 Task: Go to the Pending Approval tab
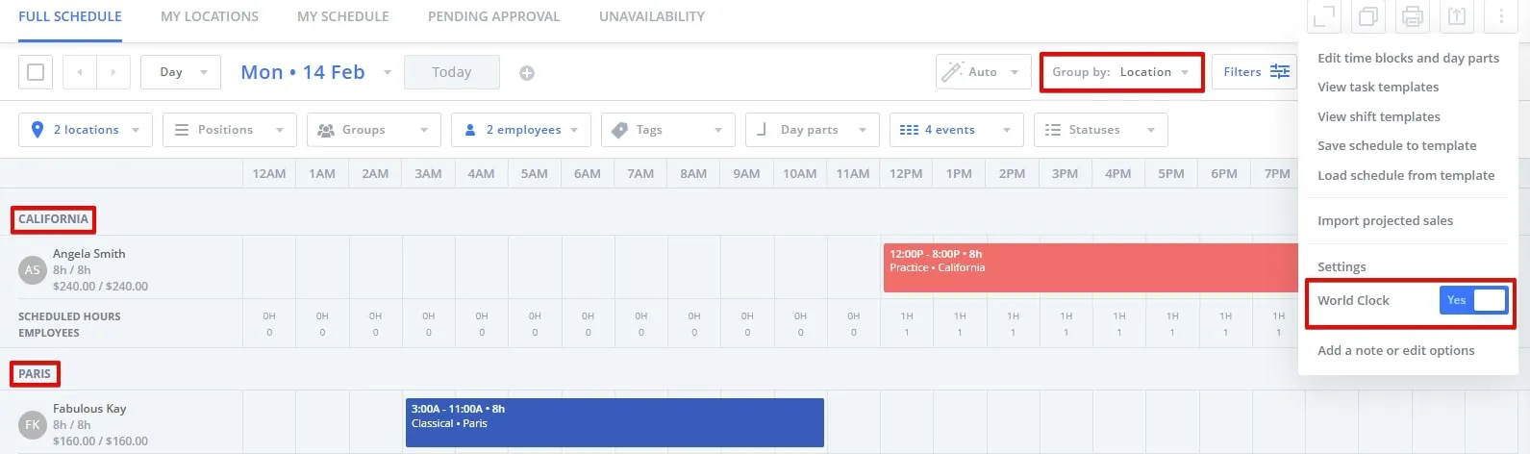pos(493,16)
